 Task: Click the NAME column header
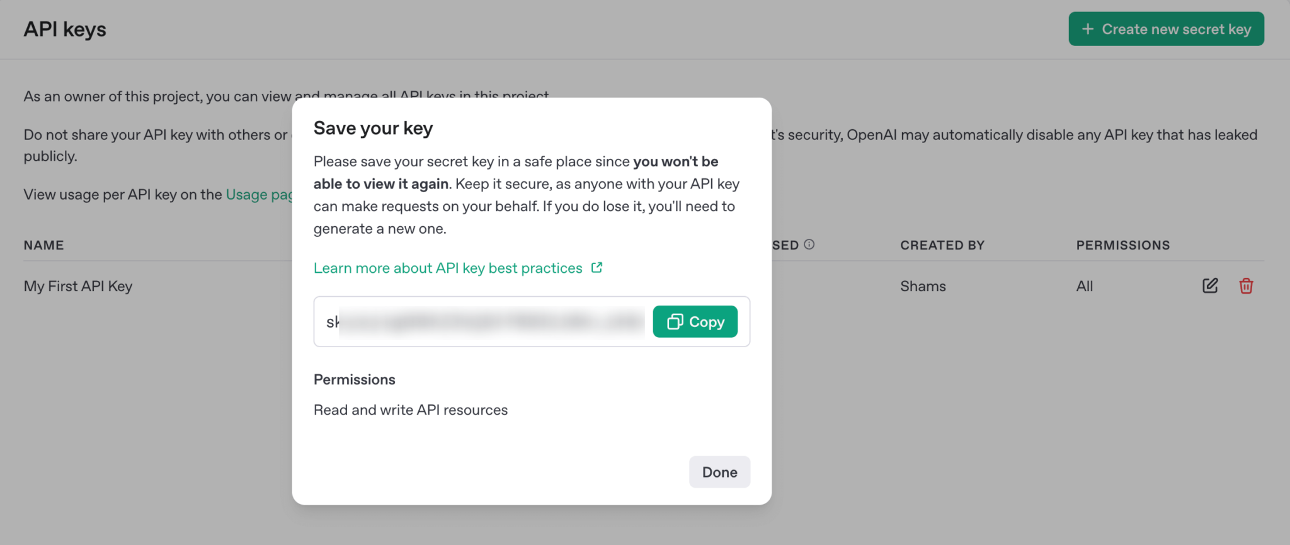point(44,245)
